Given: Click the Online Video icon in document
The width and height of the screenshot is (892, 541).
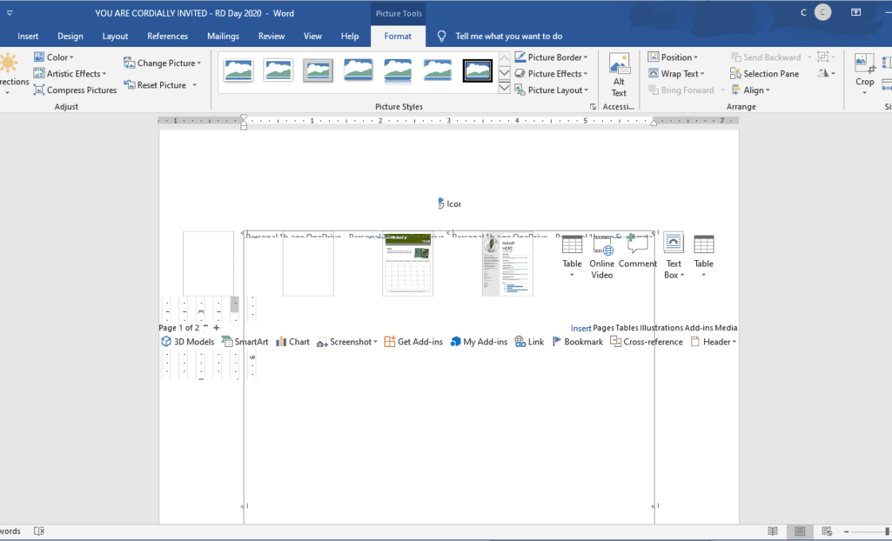Looking at the screenshot, I should (601, 257).
